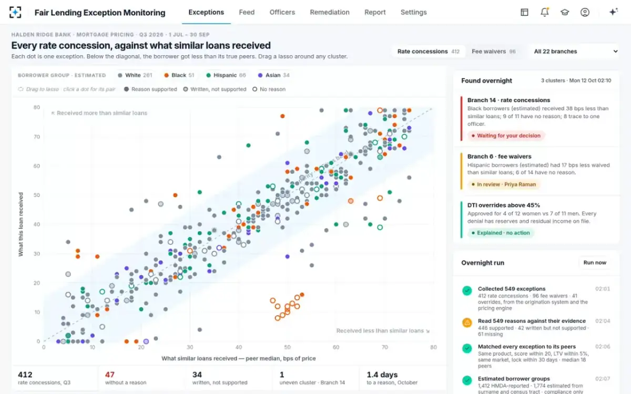Click the 02:01 timestamp
Image resolution: width=631 pixels, height=394 pixels.
603,289
